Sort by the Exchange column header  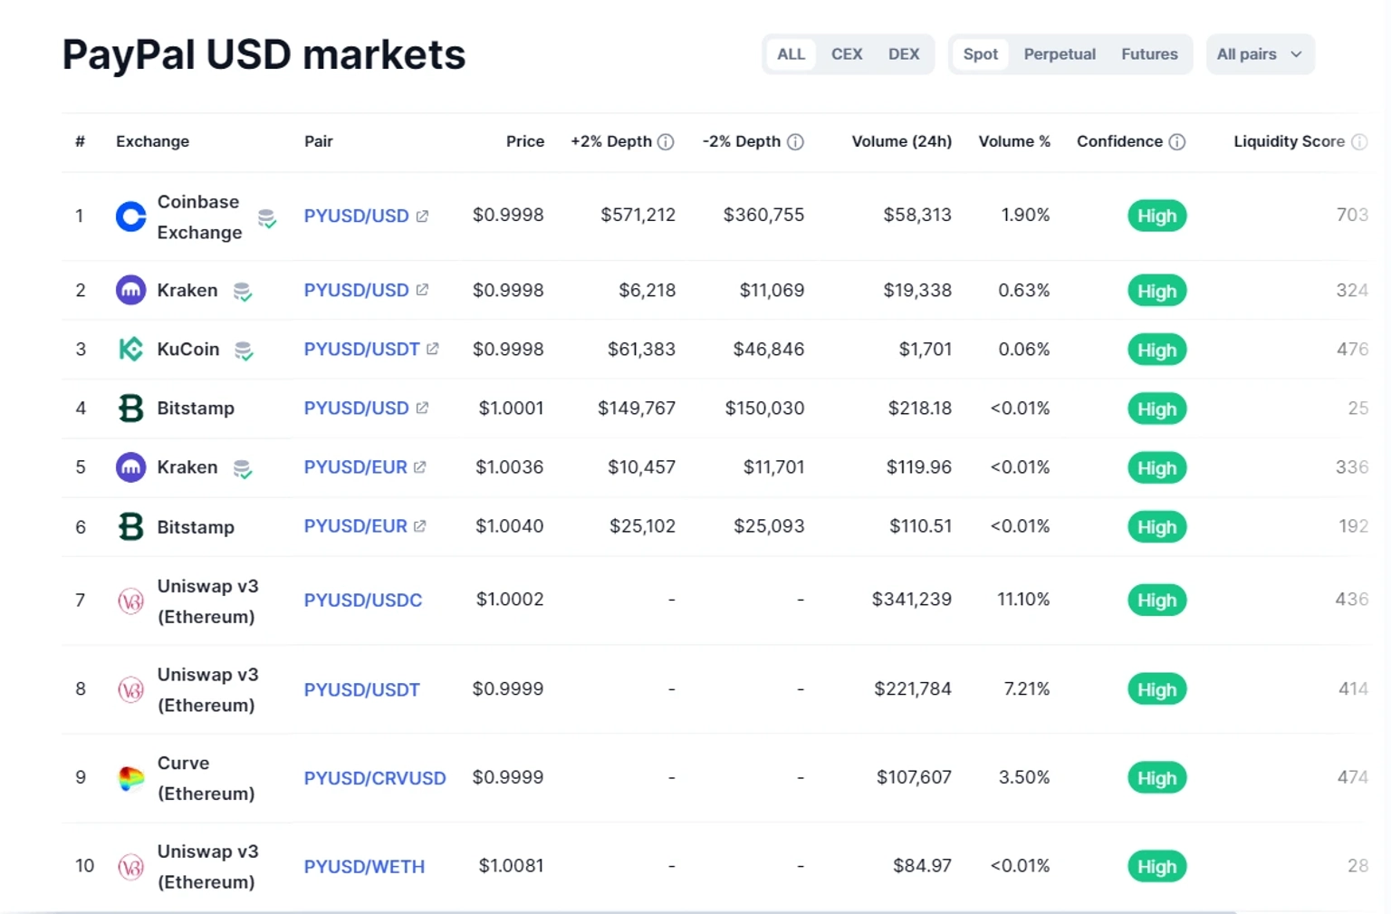click(x=152, y=141)
